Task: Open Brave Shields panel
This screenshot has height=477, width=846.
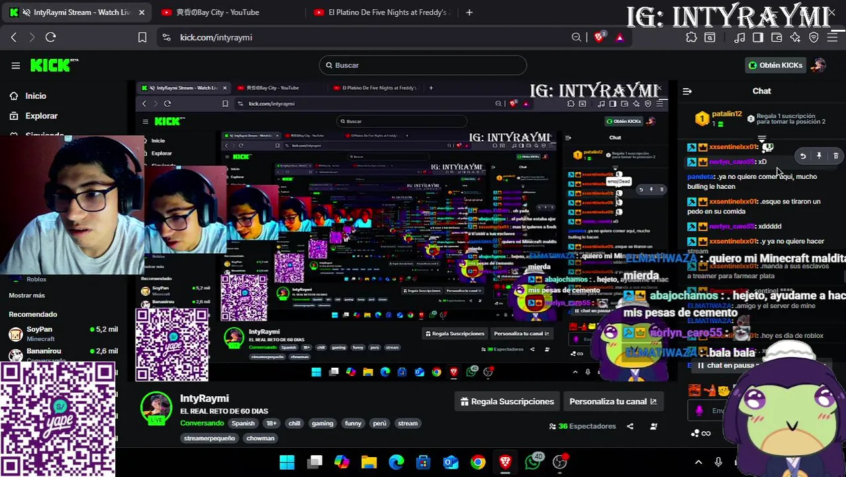Action: [599, 38]
